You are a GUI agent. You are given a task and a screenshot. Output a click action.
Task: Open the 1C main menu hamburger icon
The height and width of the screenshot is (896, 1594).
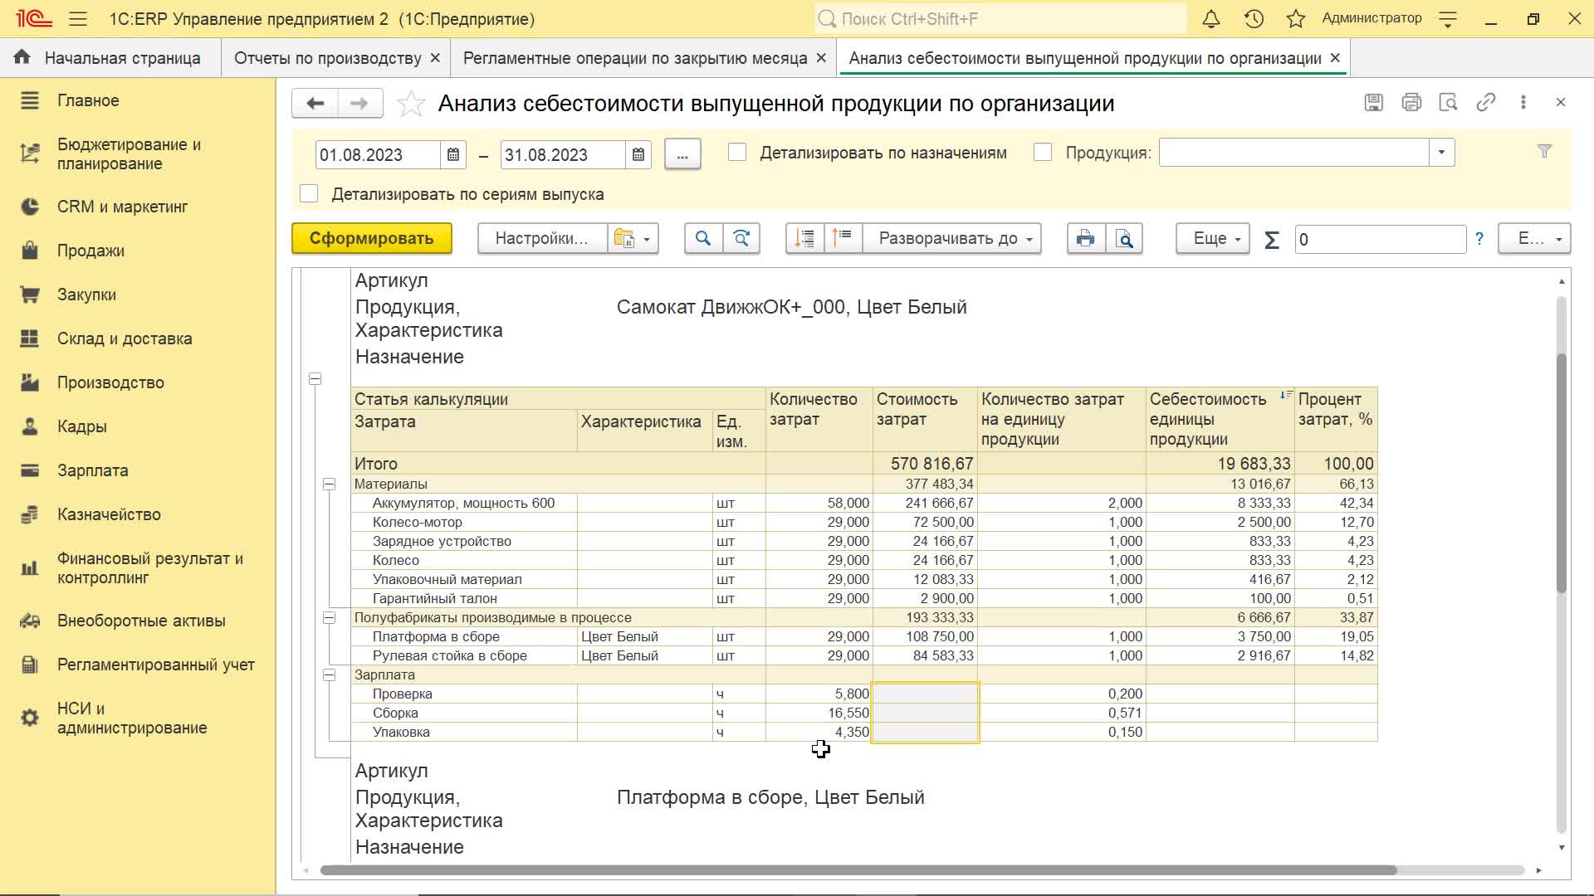pyautogui.click(x=78, y=18)
